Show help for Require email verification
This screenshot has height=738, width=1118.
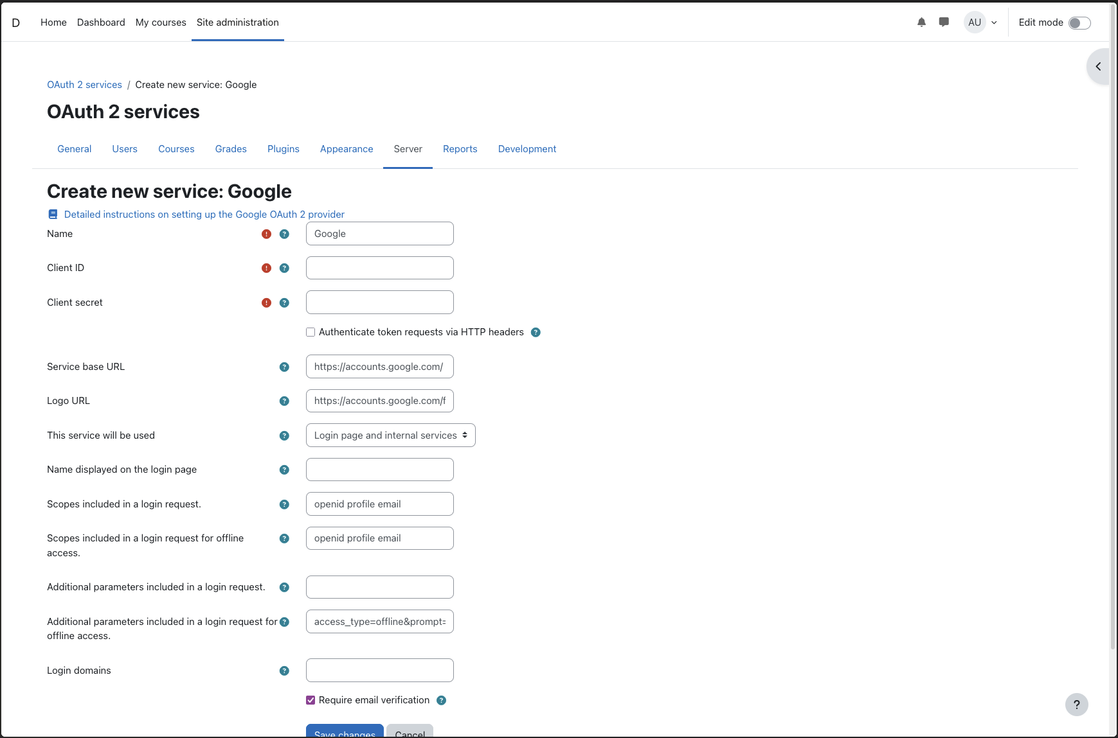tap(441, 701)
